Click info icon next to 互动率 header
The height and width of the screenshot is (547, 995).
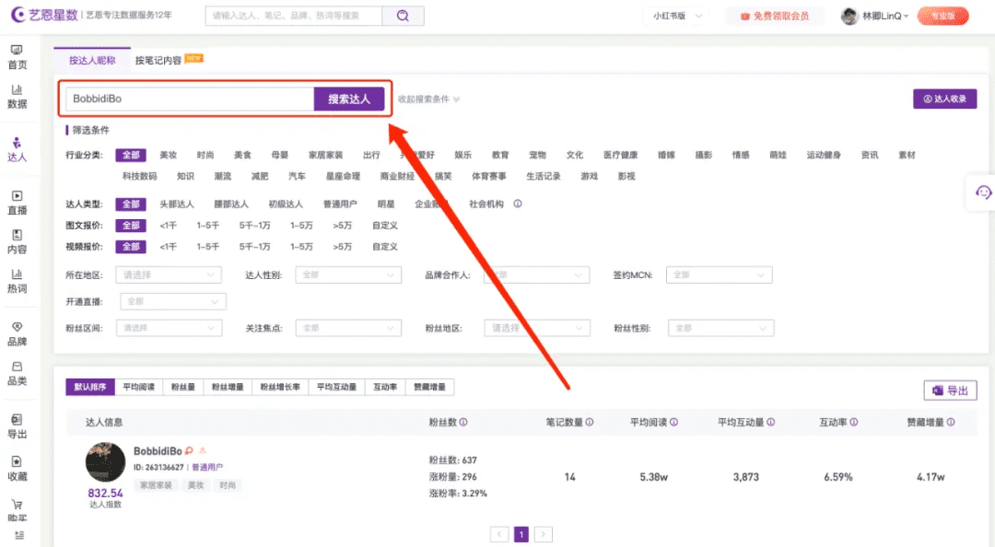(854, 422)
